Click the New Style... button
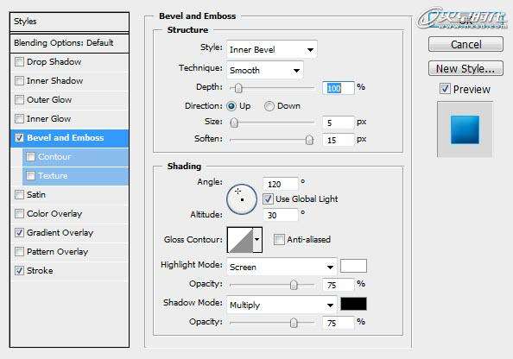This screenshot has width=513, height=359. tap(465, 68)
